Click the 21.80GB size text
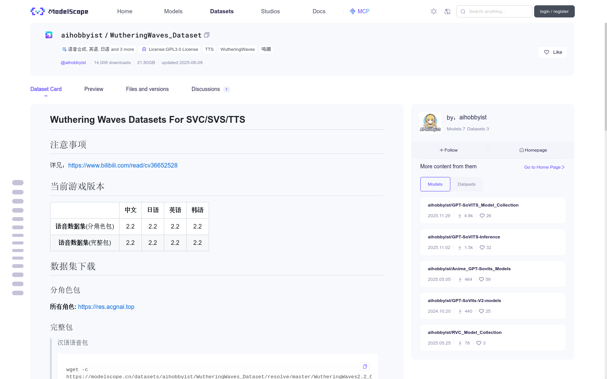The width and height of the screenshot is (607, 379). 146,63
